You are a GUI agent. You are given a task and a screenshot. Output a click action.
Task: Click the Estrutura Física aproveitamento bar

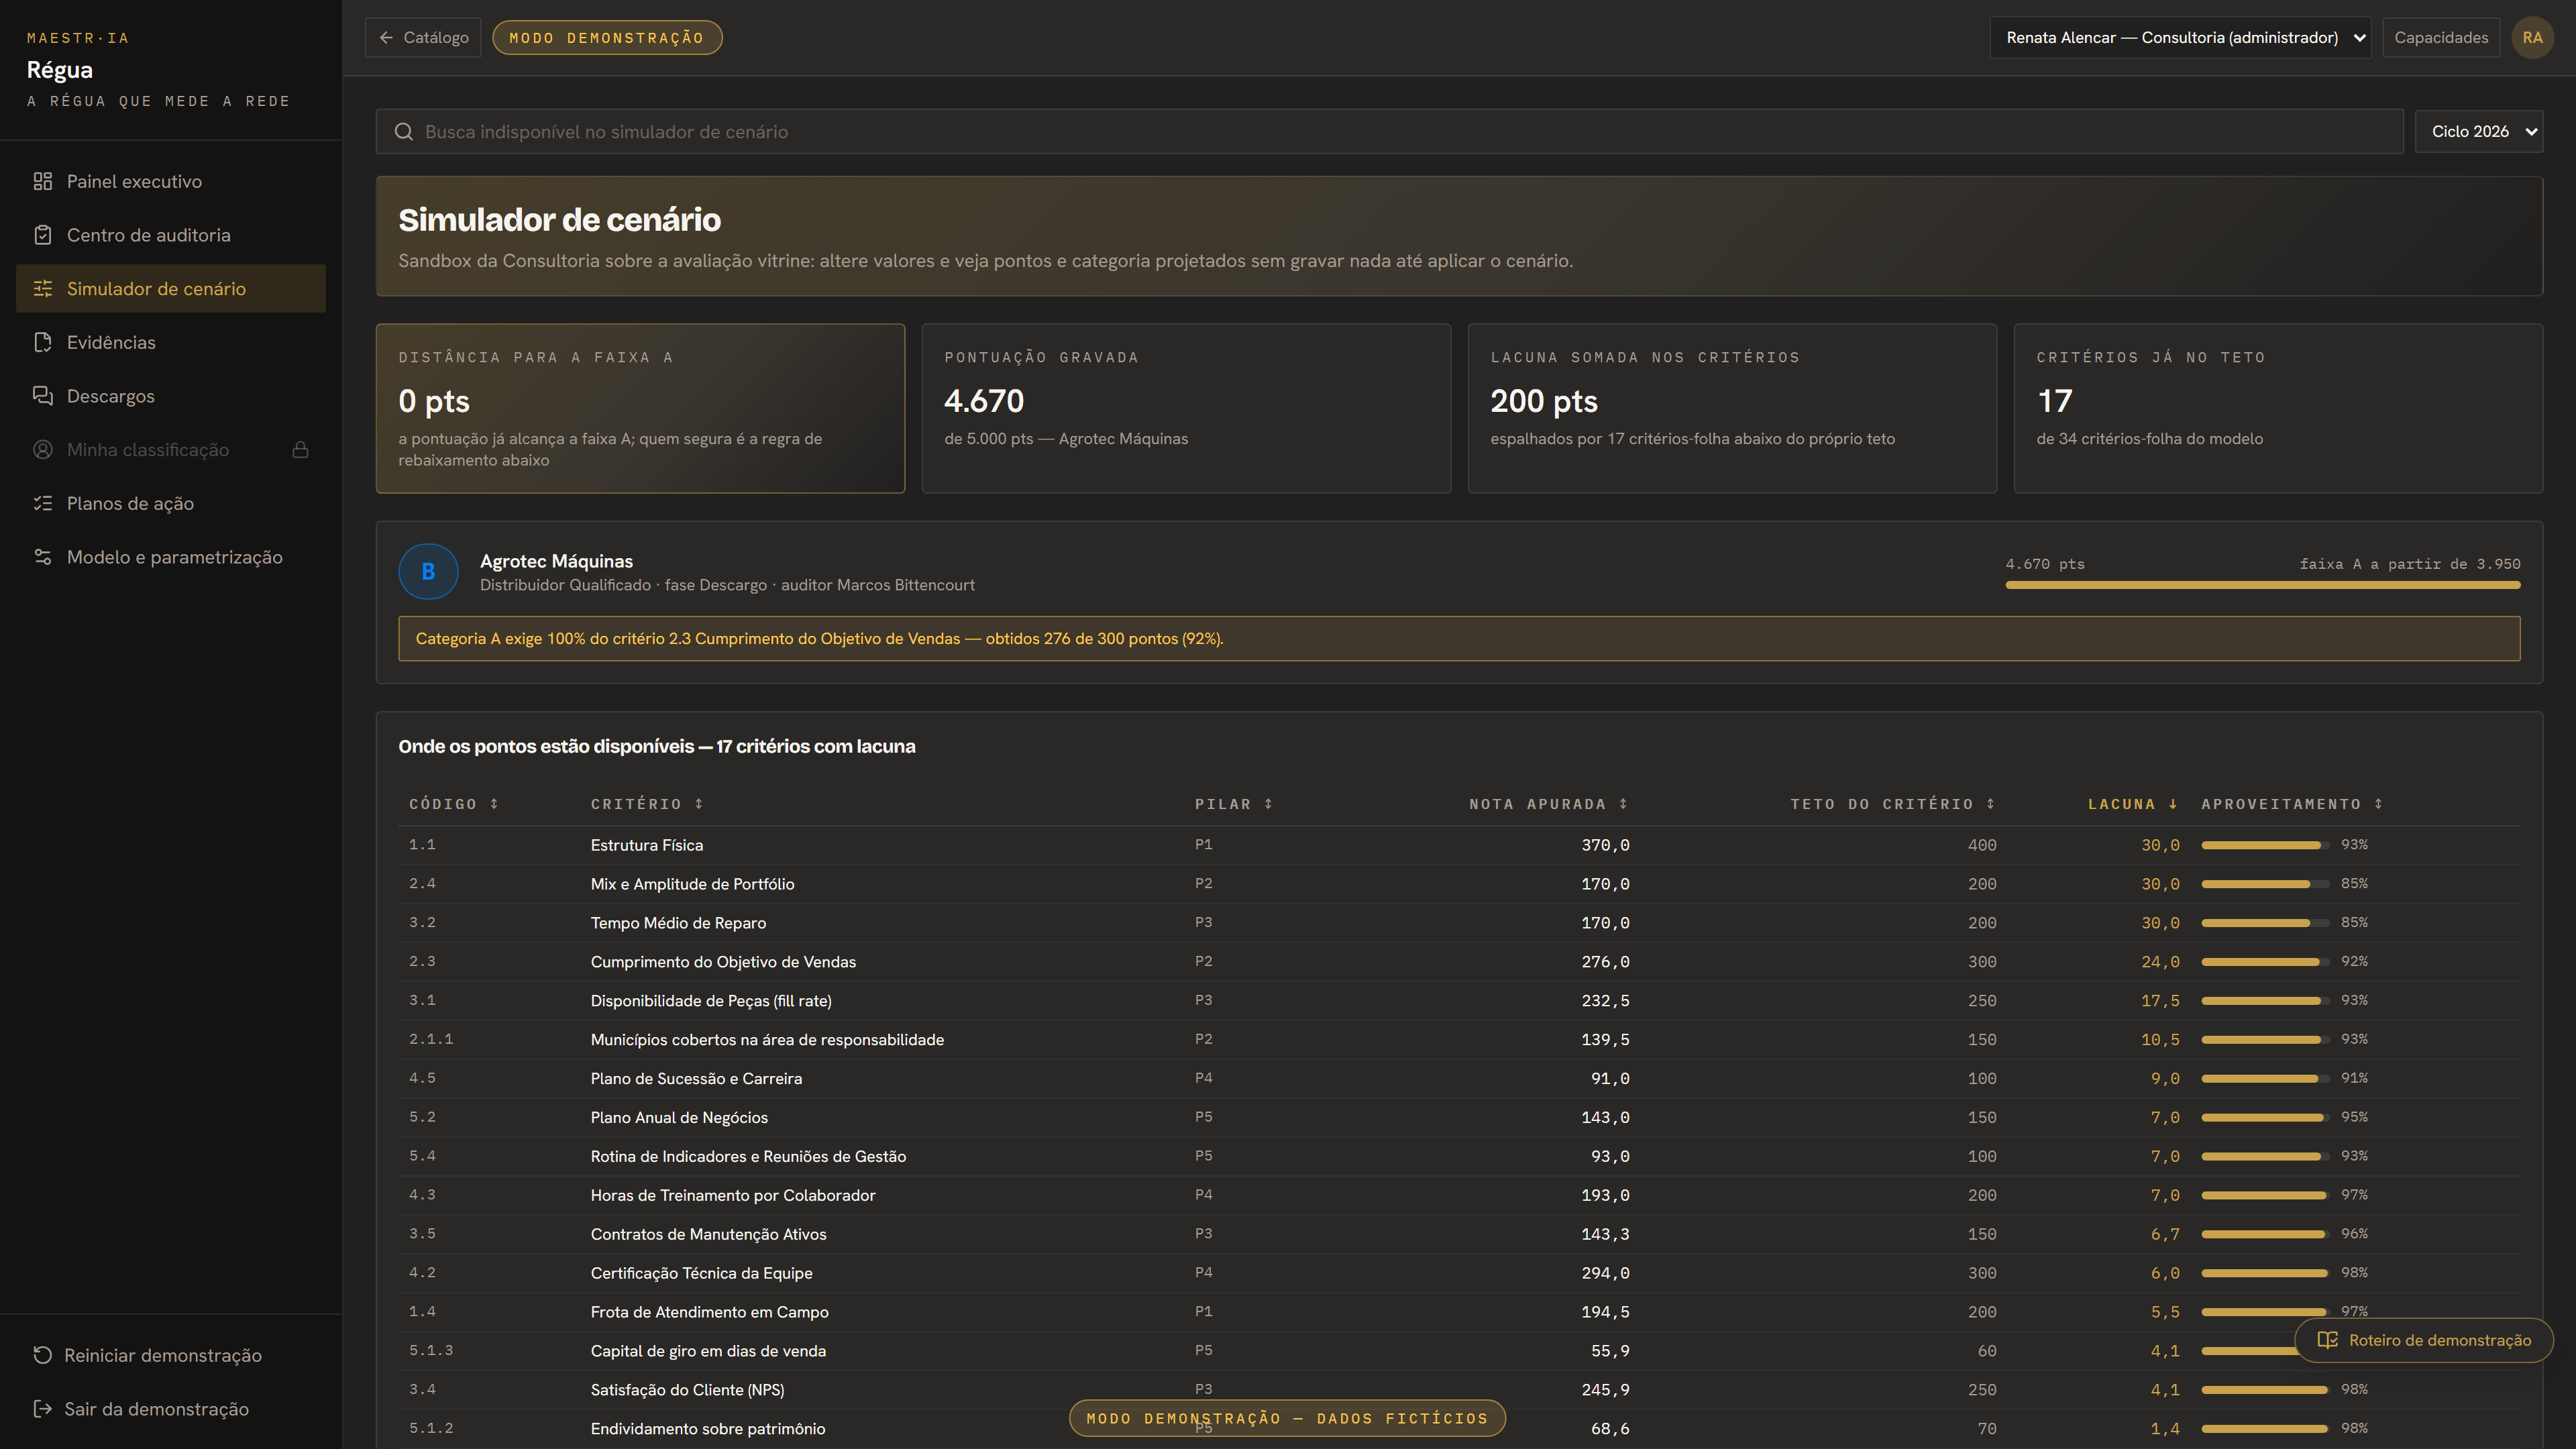pos(2264,845)
